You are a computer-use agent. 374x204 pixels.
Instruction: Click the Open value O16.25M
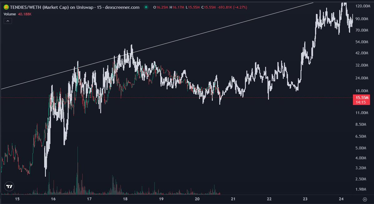(161, 7)
